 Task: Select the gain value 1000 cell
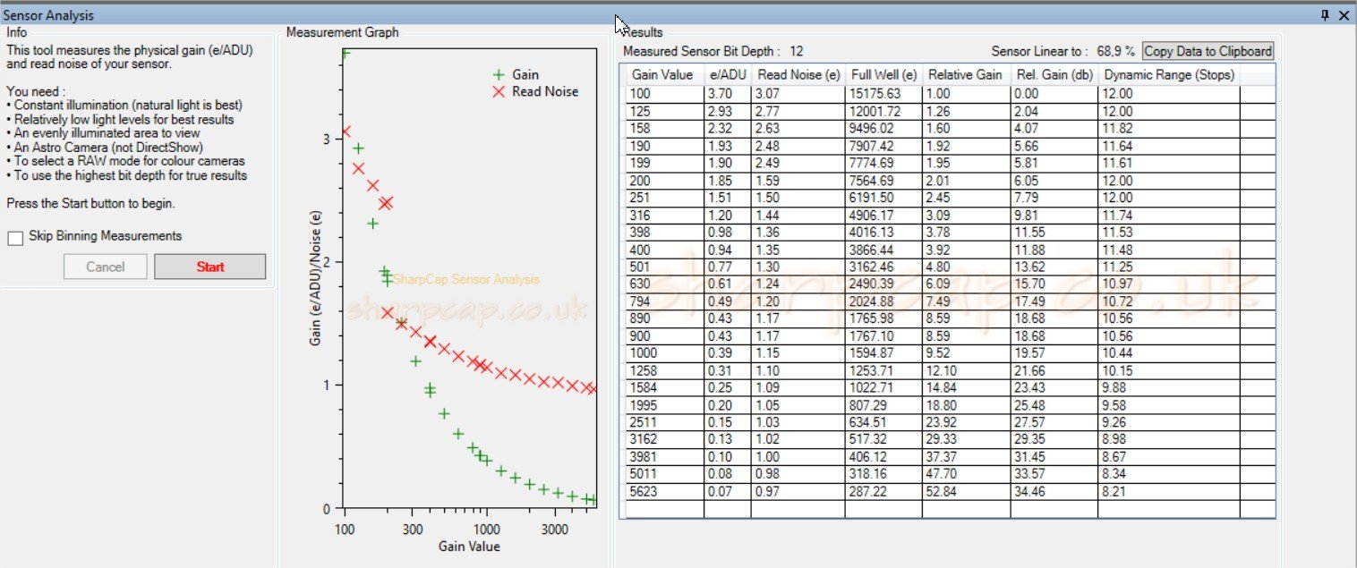coord(665,353)
